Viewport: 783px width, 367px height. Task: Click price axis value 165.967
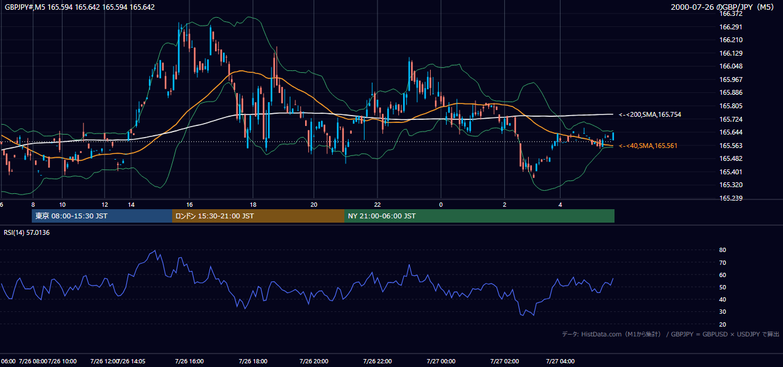[x=730, y=80]
